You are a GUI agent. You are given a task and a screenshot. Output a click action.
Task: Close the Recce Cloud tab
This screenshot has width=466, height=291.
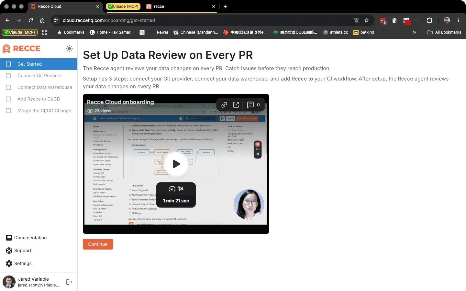click(x=98, y=6)
